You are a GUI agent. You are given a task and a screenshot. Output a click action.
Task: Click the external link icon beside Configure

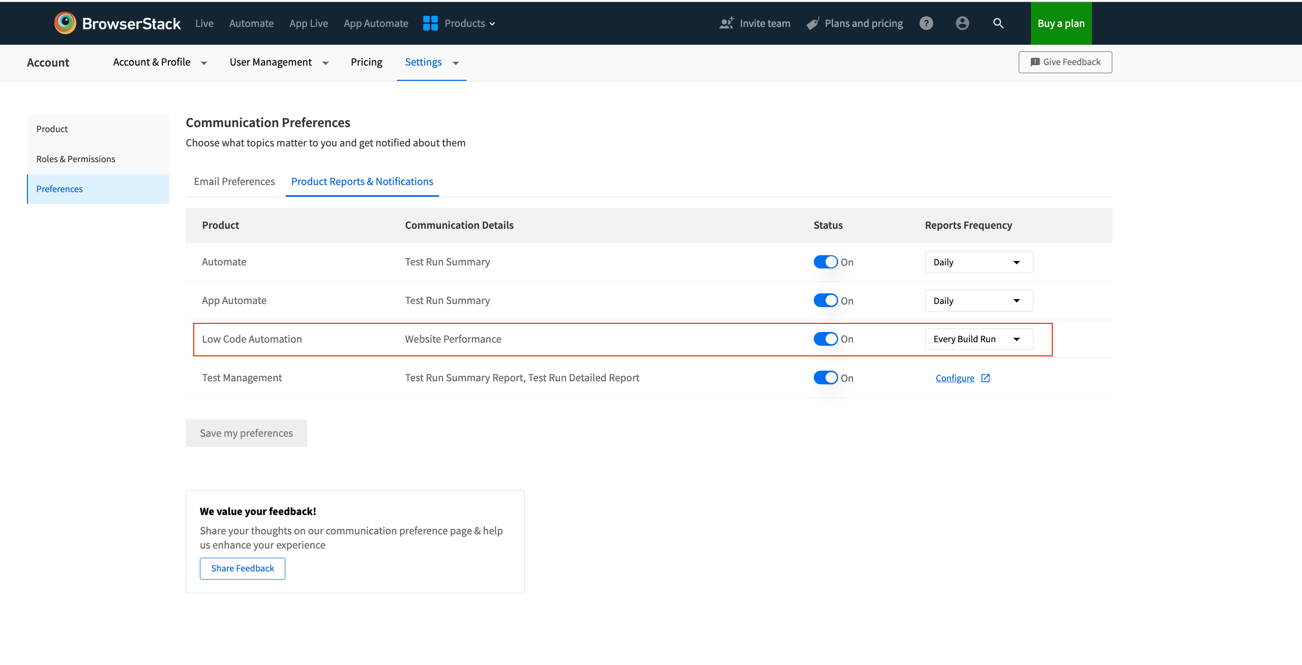[985, 378]
